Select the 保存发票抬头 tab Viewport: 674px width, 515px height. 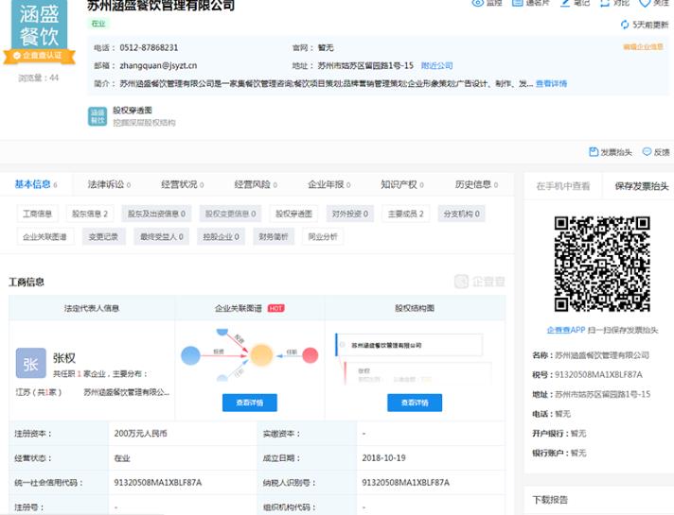[641, 186]
